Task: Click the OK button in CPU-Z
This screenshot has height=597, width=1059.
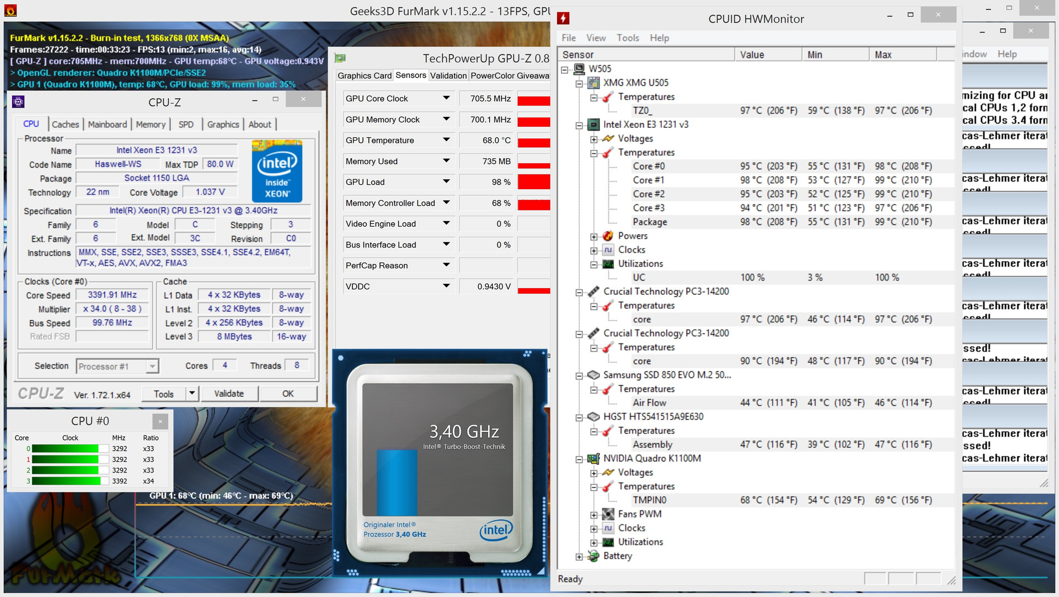Action: [x=288, y=394]
